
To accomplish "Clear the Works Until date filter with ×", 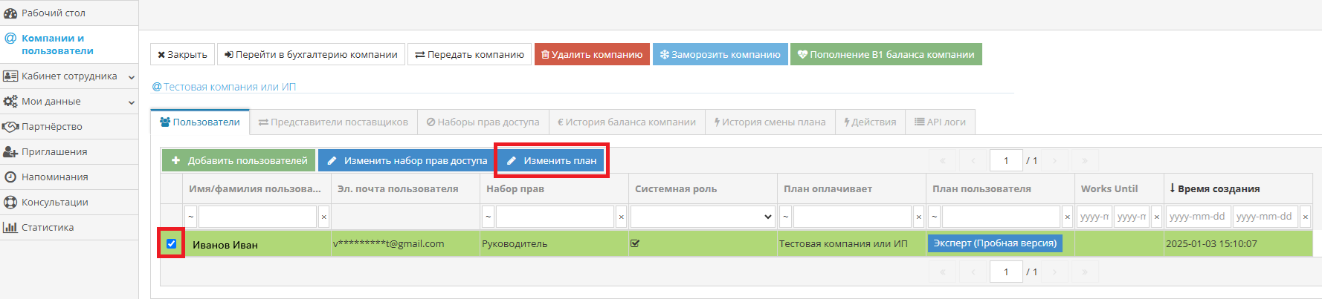I will pyautogui.click(x=1156, y=217).
